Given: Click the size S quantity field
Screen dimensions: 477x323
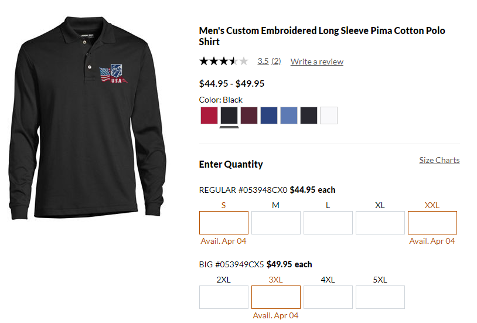Looking at the screenshot, I should pos(224,223).
